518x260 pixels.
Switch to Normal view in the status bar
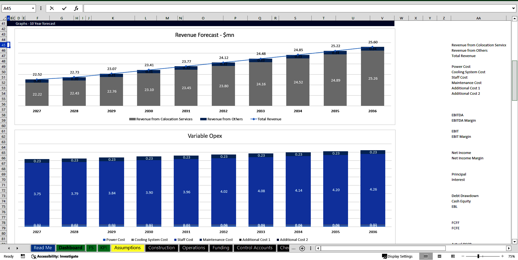[x=426, y=256]
